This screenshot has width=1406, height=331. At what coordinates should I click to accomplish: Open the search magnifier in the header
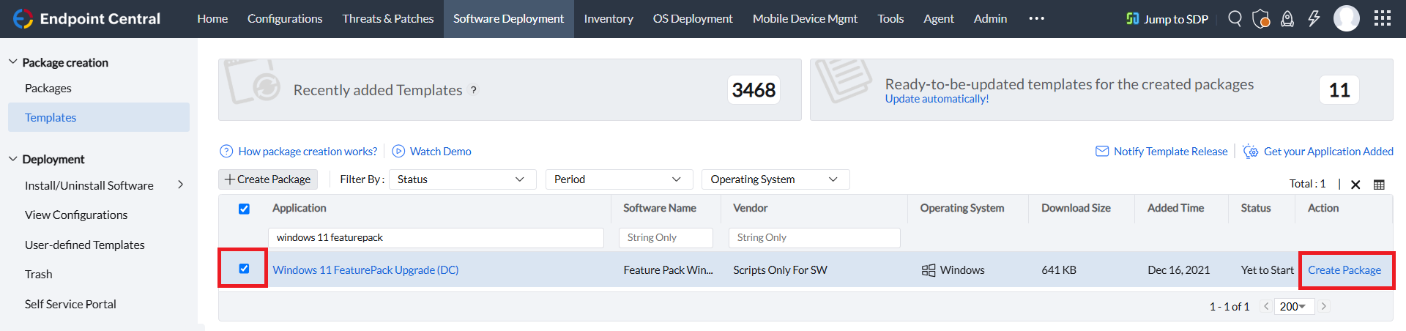pos(1235,18)
